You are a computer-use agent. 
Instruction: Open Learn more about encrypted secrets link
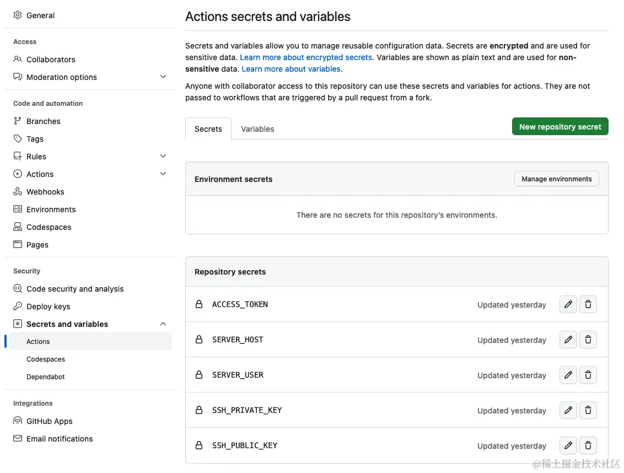[x=306, y=57]
